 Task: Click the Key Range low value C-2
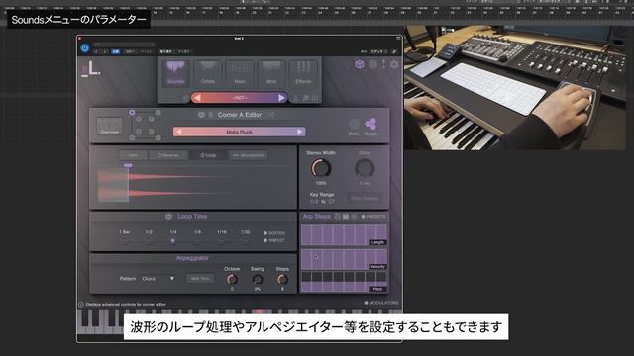pyautogui.click(x=314, y=201)
